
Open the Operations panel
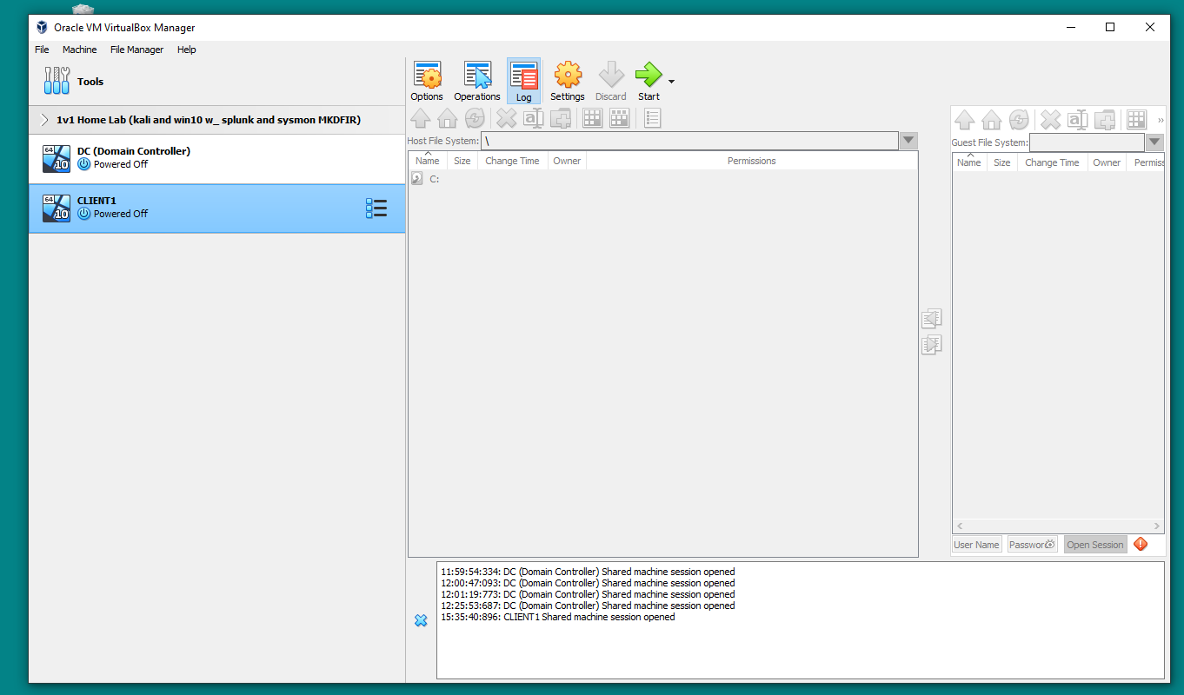(x=477, y=81)
